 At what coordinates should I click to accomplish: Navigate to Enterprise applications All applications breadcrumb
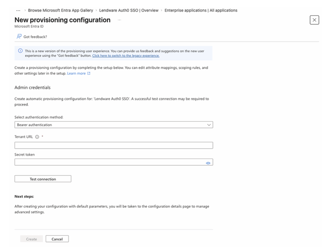(201, 10)
